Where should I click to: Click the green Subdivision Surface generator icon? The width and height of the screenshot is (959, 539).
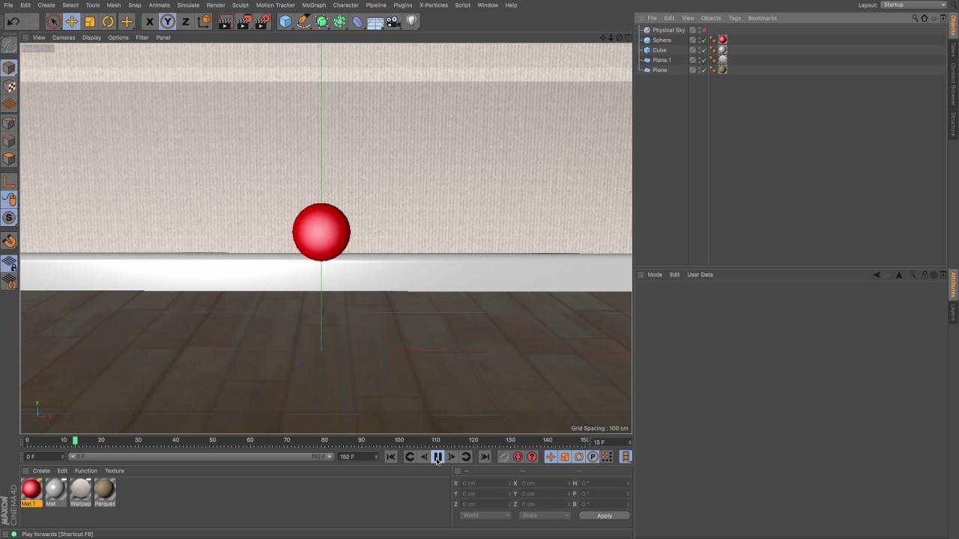click(x=322, y=22)
